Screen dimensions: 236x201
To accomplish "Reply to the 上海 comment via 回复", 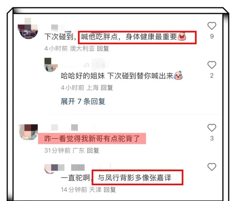I will coord(107,88).
